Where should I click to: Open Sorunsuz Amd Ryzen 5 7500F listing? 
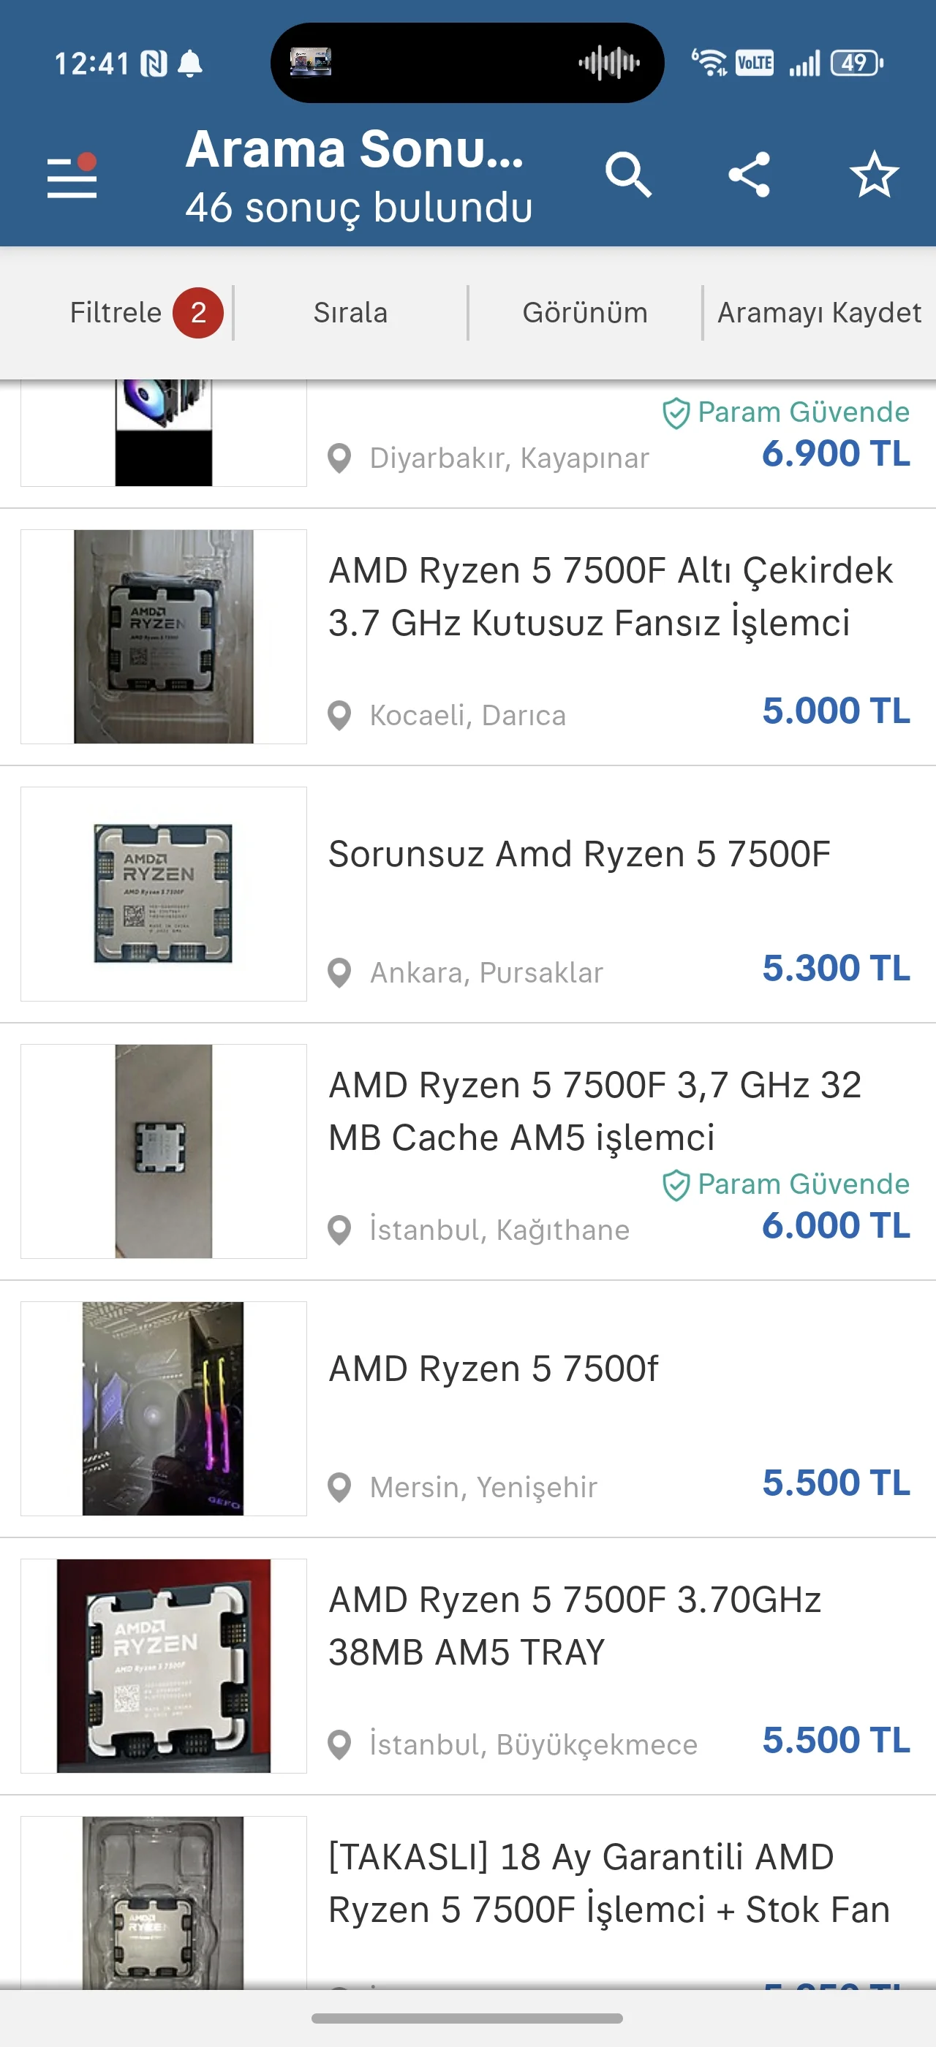[579, 854]
